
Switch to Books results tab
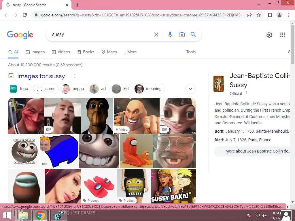(x=86, y=52)
